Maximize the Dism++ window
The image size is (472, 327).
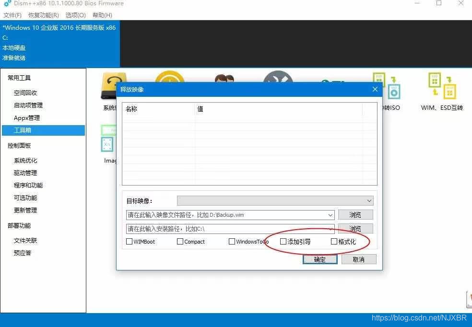click(439, 3)
